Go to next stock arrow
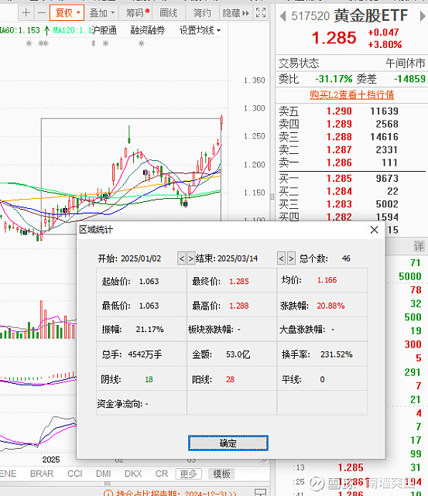428x496 pixels. point(423,15)
